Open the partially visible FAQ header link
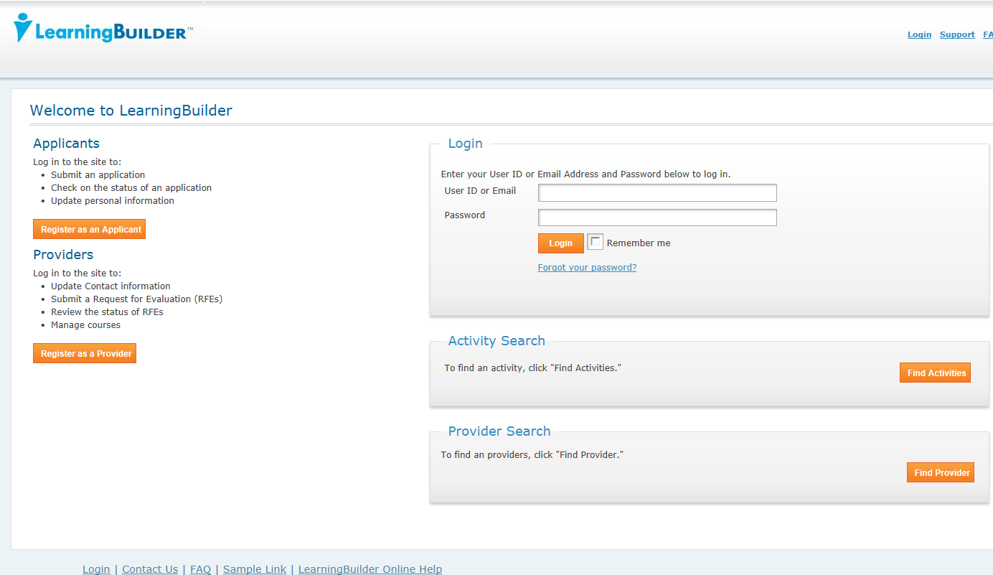 tap(988, 34)
